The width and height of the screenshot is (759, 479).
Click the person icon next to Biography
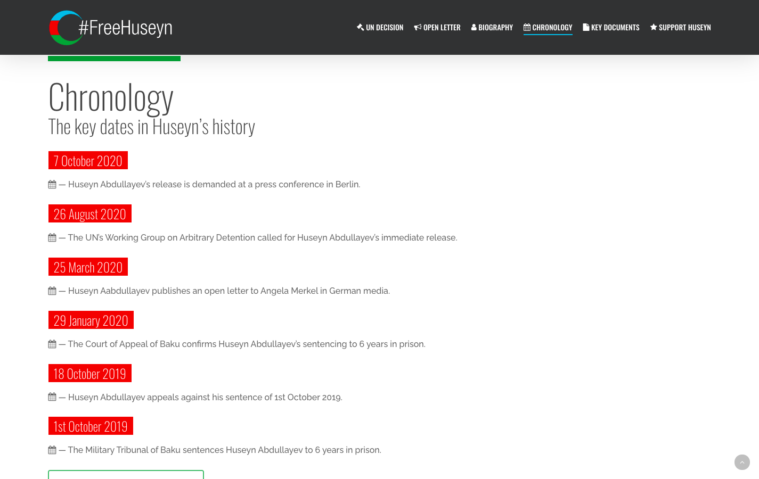click(474, 27)
